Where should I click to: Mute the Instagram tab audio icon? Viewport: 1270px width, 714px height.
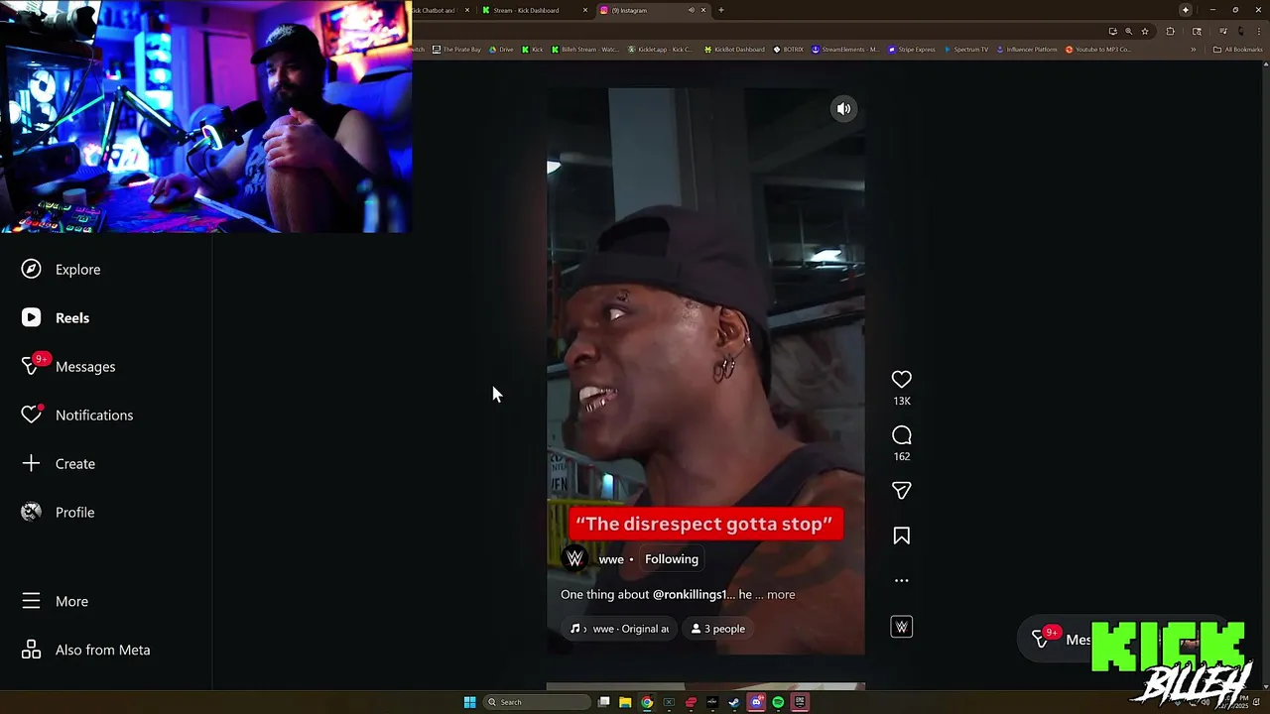[x=691, y=10]
